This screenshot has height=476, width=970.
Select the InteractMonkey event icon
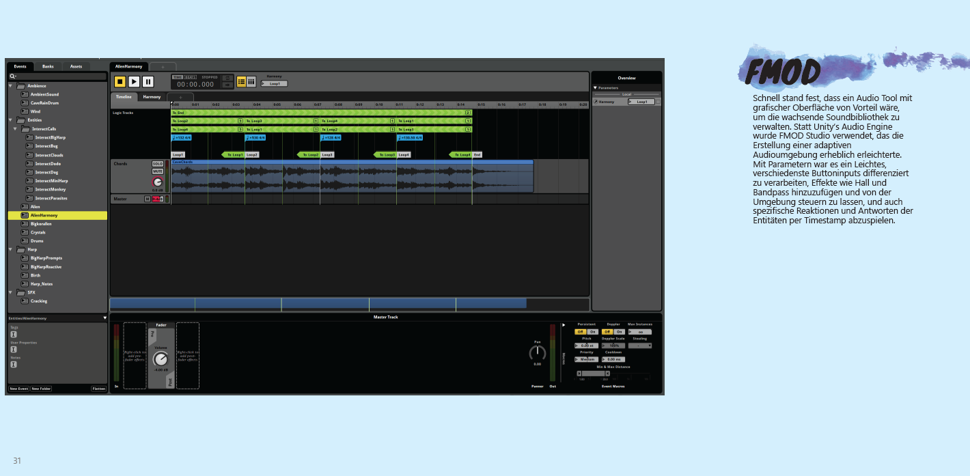pos(29,189)
